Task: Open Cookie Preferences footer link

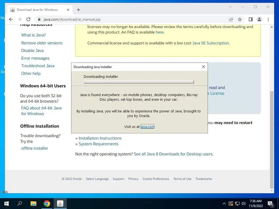Action: pos(156,179)
